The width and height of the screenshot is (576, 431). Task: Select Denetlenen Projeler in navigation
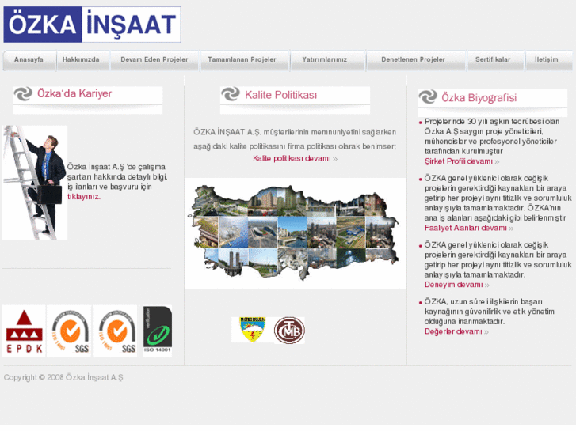413,60
